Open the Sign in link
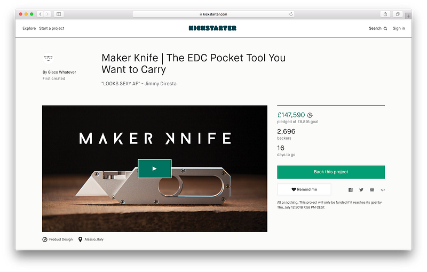 tap(399, 28)
